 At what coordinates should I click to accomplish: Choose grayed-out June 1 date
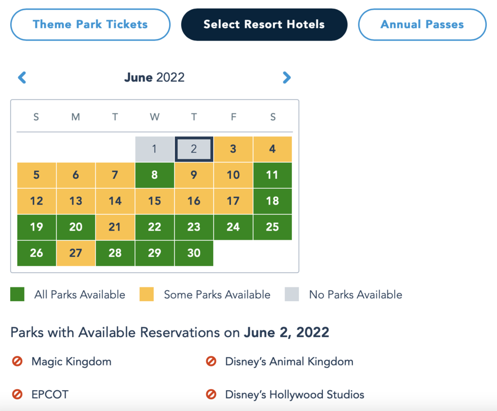[154, 149]
